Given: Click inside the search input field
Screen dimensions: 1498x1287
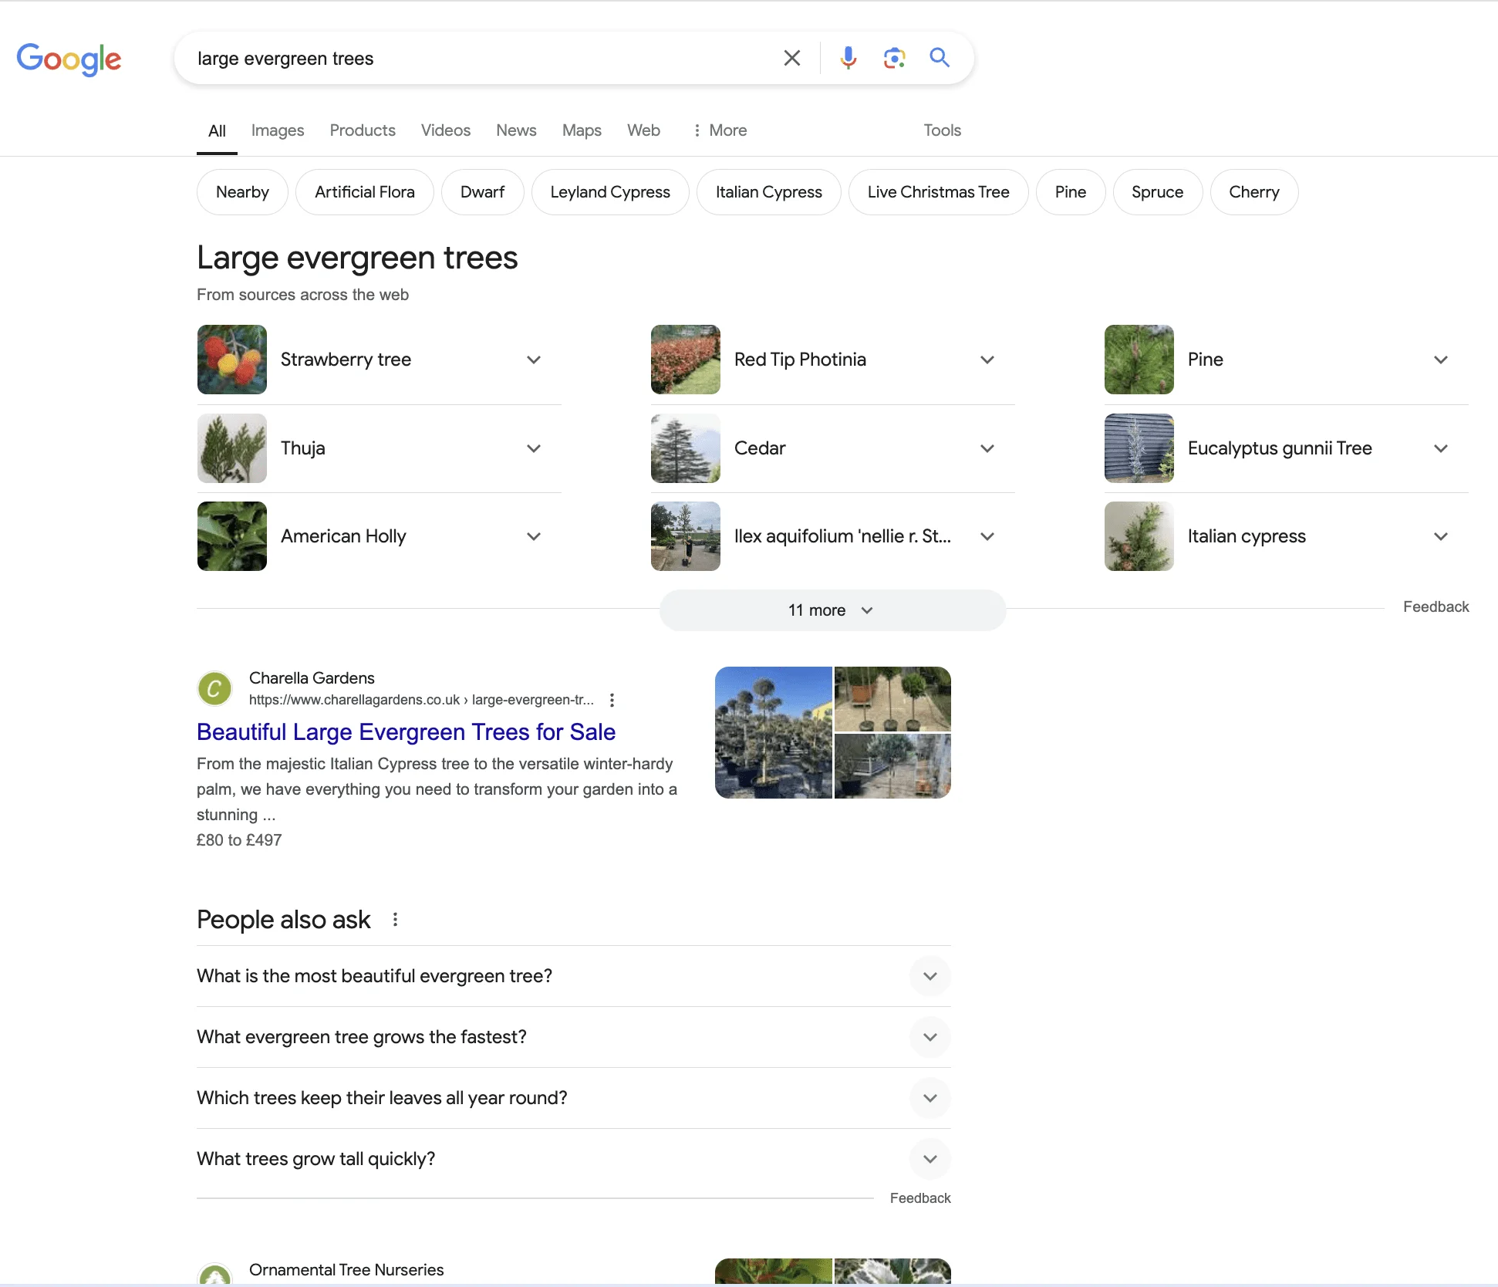Looking at the screenshot, I should [478, 58].
